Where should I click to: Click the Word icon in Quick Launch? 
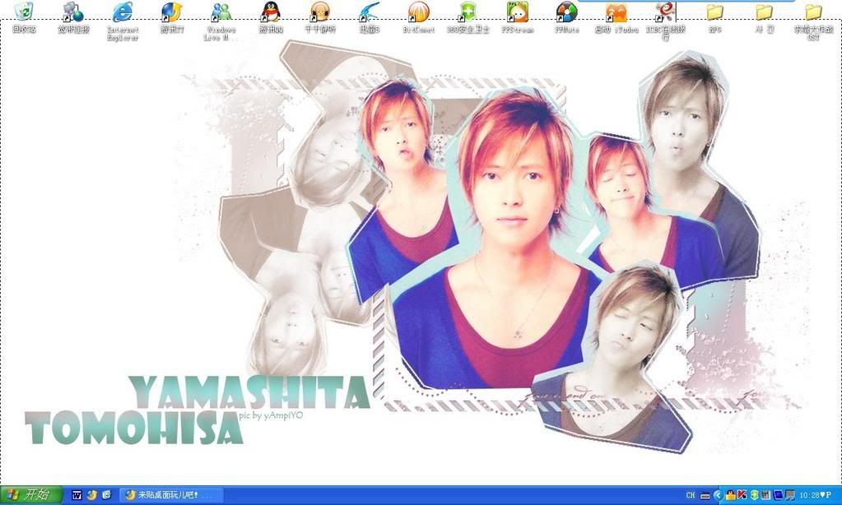[x=77, y=495]
